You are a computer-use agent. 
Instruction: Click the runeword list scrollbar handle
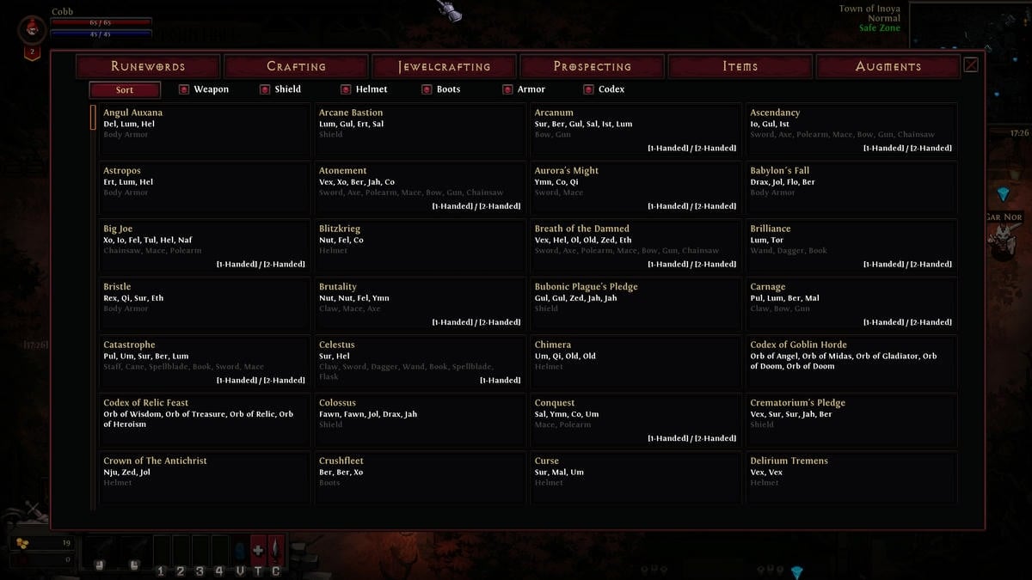(93, 118)
